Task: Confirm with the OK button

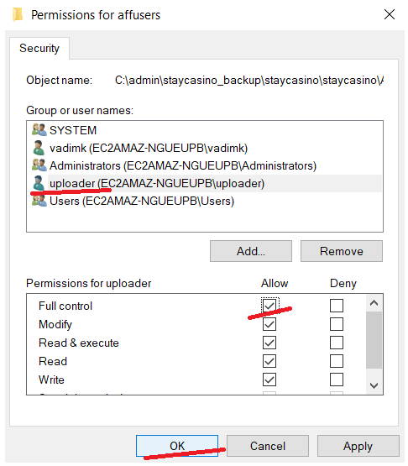Action: (177, 446)
